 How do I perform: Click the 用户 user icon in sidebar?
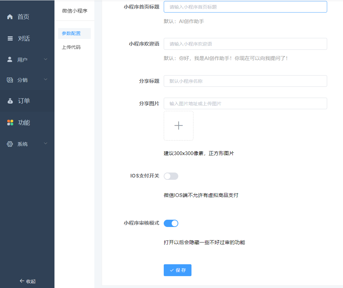tap(9, 59)
